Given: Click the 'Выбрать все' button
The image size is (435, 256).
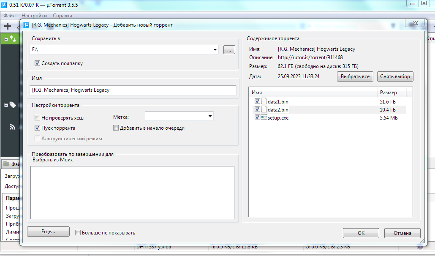Looking at the screenshot, I should point(355,76).
